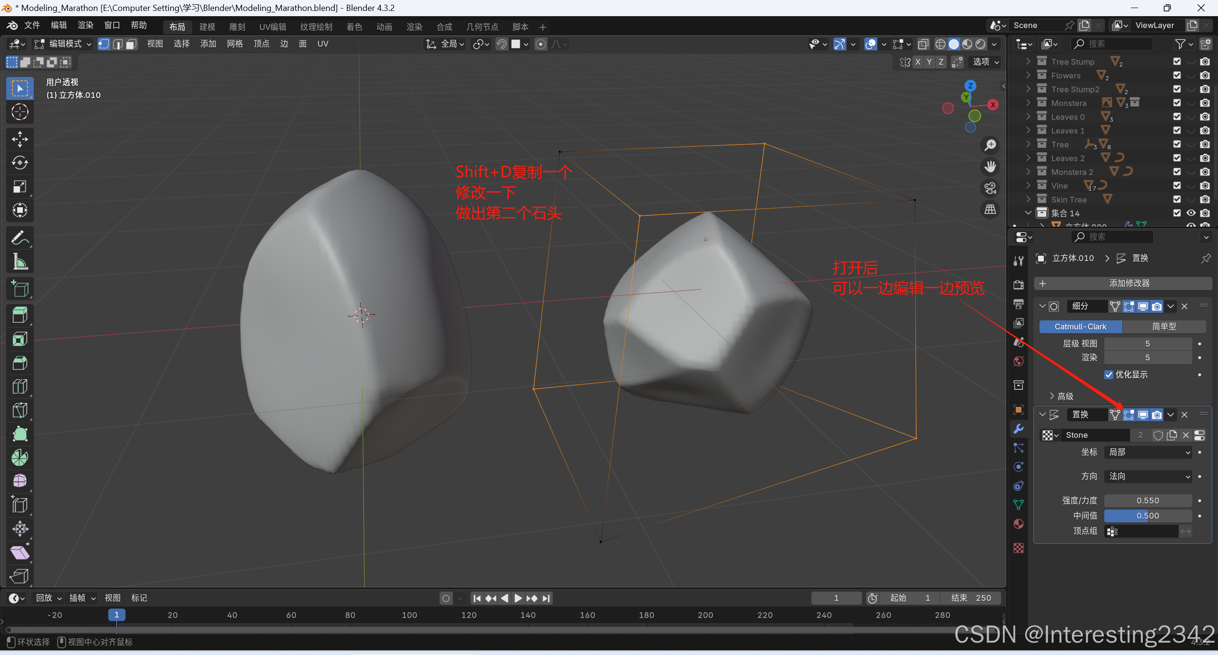Open the 雕刻 workspace tab

pos(237,27)
